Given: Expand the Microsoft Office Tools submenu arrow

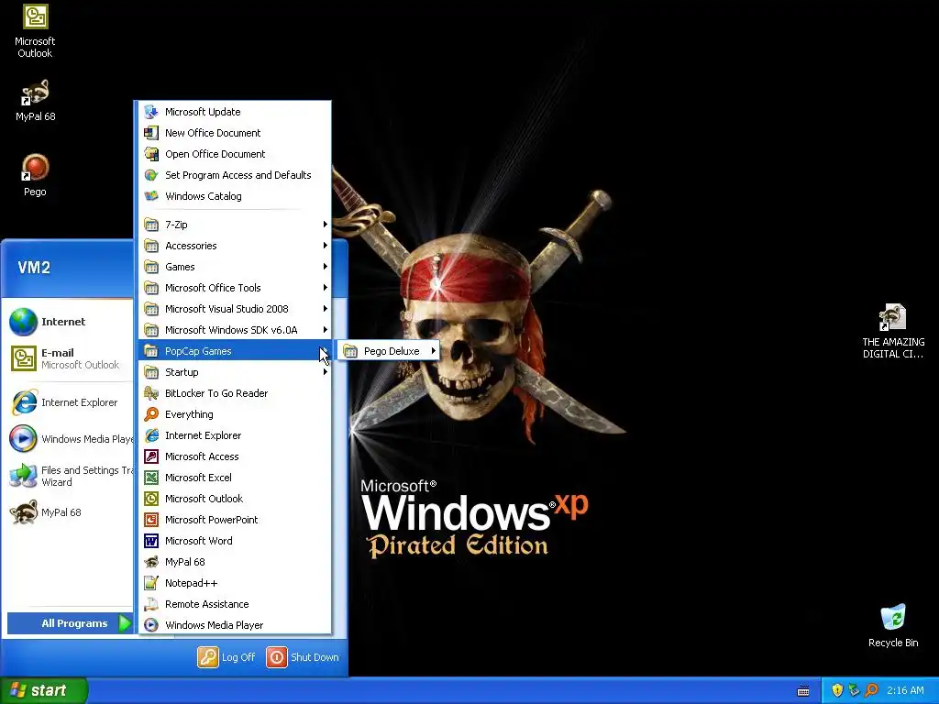Looking at the screenshot, I should (x=326, y=287).
